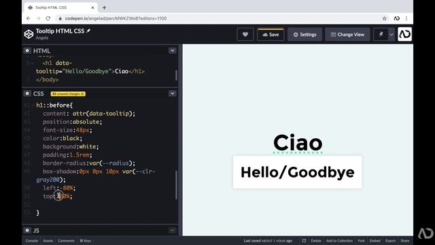Love the pen with heart button
Screen dimensions: 435x245
(245, 35)
